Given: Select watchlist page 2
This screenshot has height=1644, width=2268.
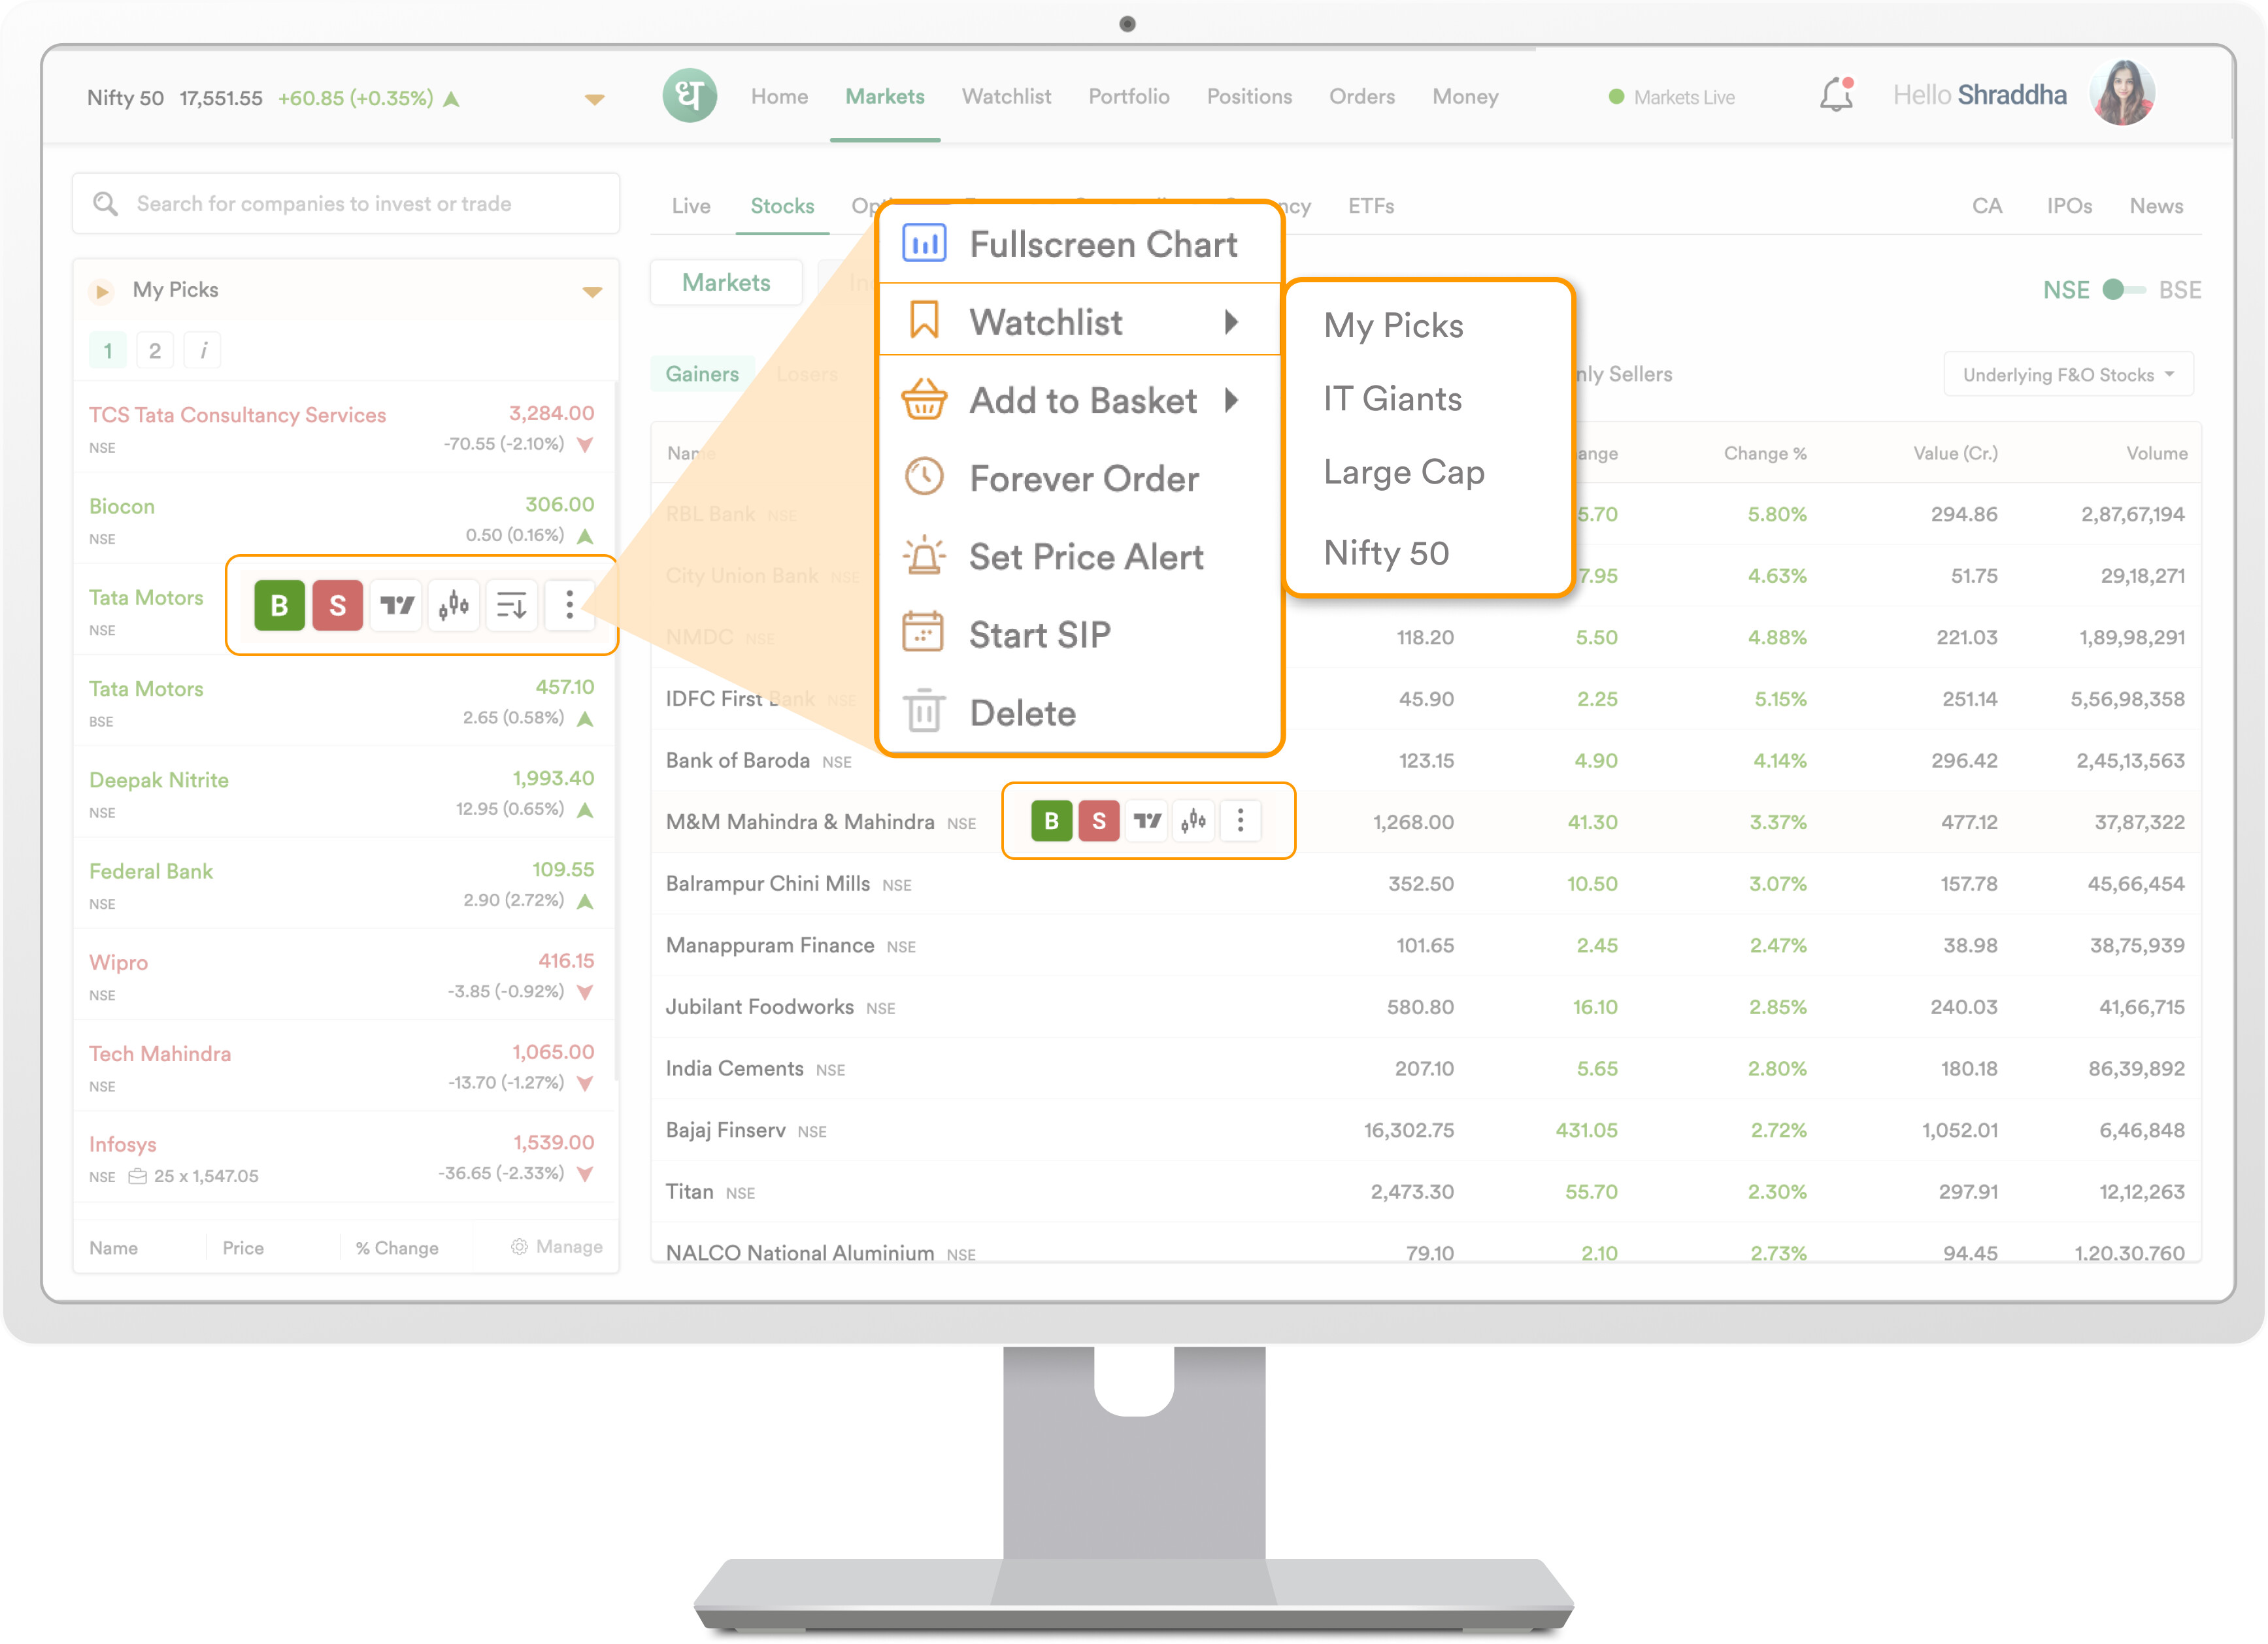Looking at the screenshot, I should tap(154, 350).
